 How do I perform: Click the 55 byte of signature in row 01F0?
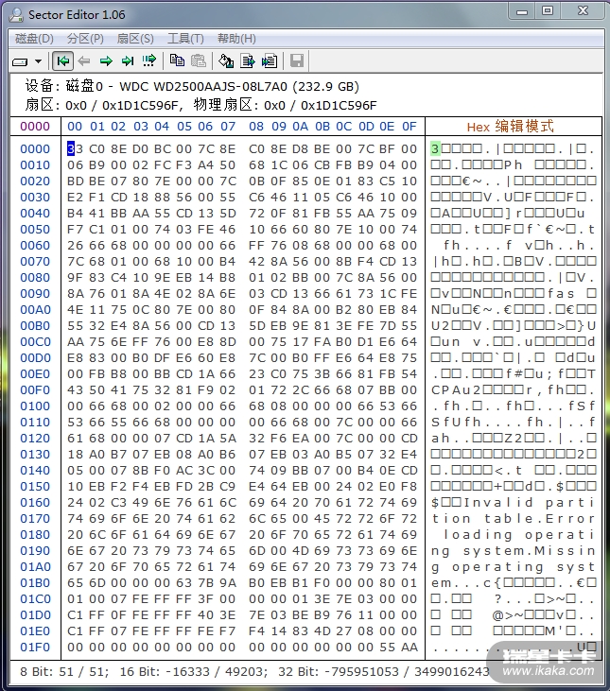(x=388, y=648)
